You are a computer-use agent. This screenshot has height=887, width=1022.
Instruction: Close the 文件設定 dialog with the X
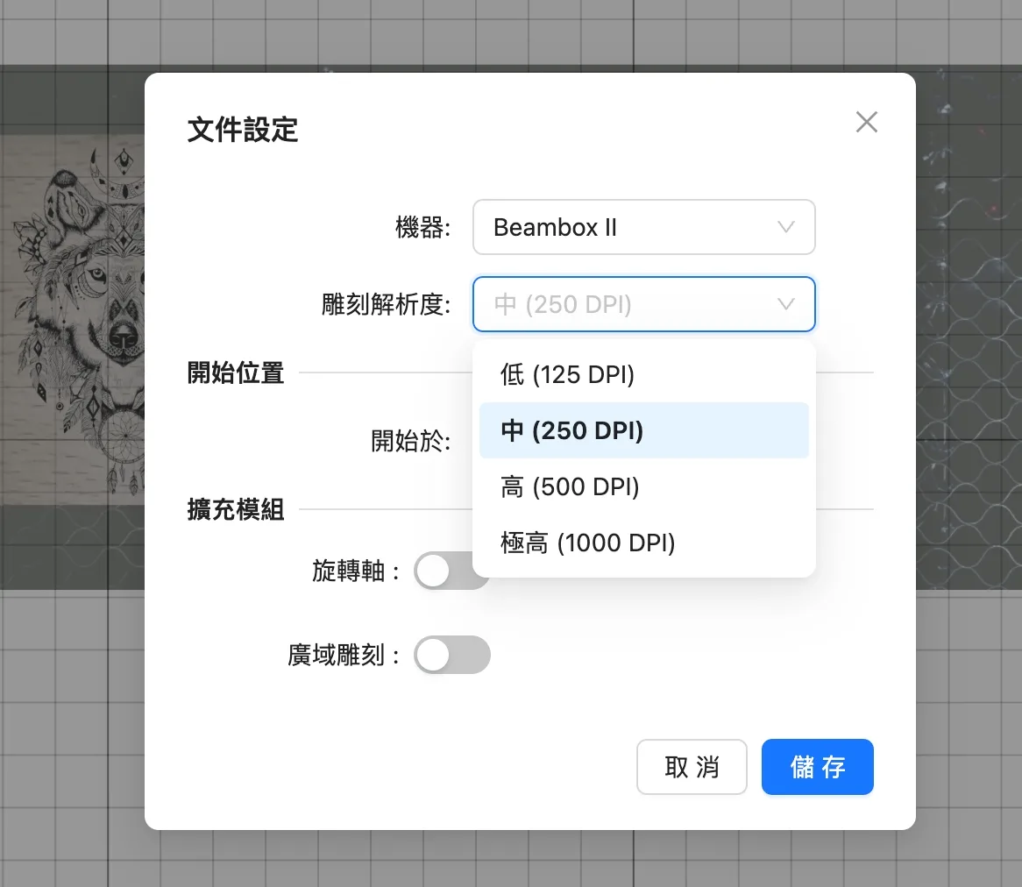pos(866,122)
